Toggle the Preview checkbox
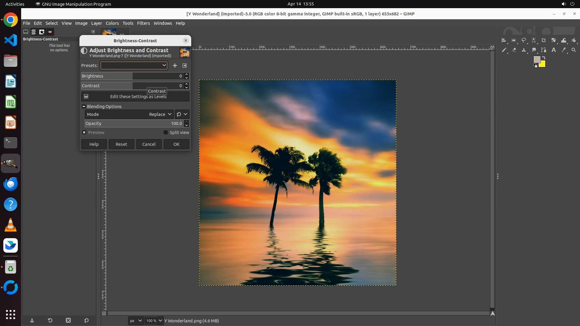Screen dimensions: 580x326 point(84,133)
